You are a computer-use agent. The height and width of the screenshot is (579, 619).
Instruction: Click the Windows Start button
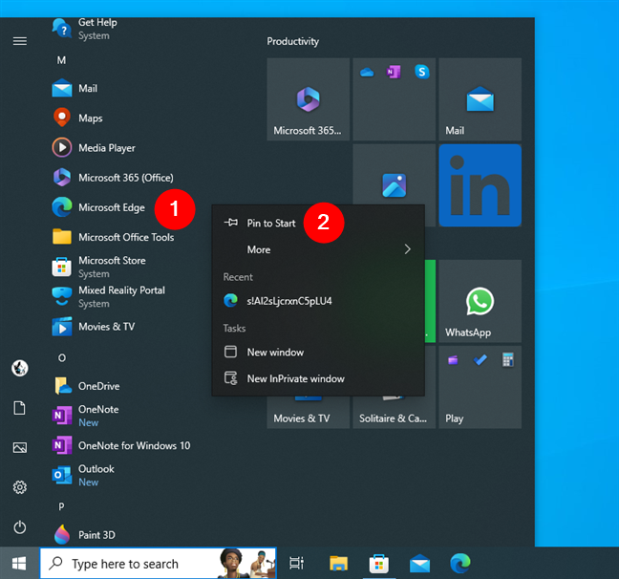19,564
